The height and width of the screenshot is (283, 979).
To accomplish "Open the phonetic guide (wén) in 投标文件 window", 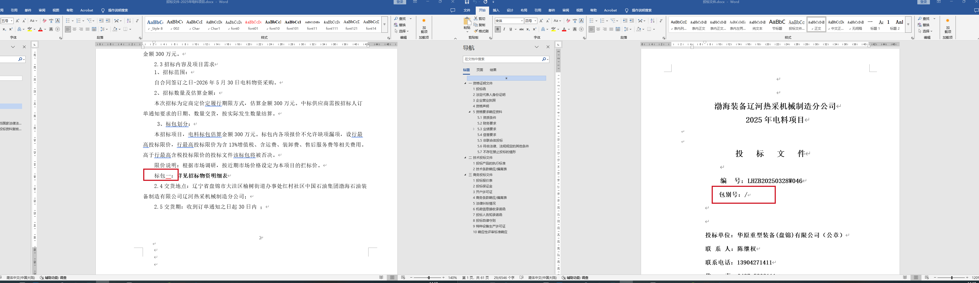I will click(575, 21).
